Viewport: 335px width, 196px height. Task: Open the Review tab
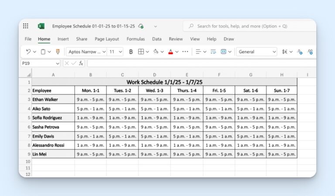click(x=176, y=39)
